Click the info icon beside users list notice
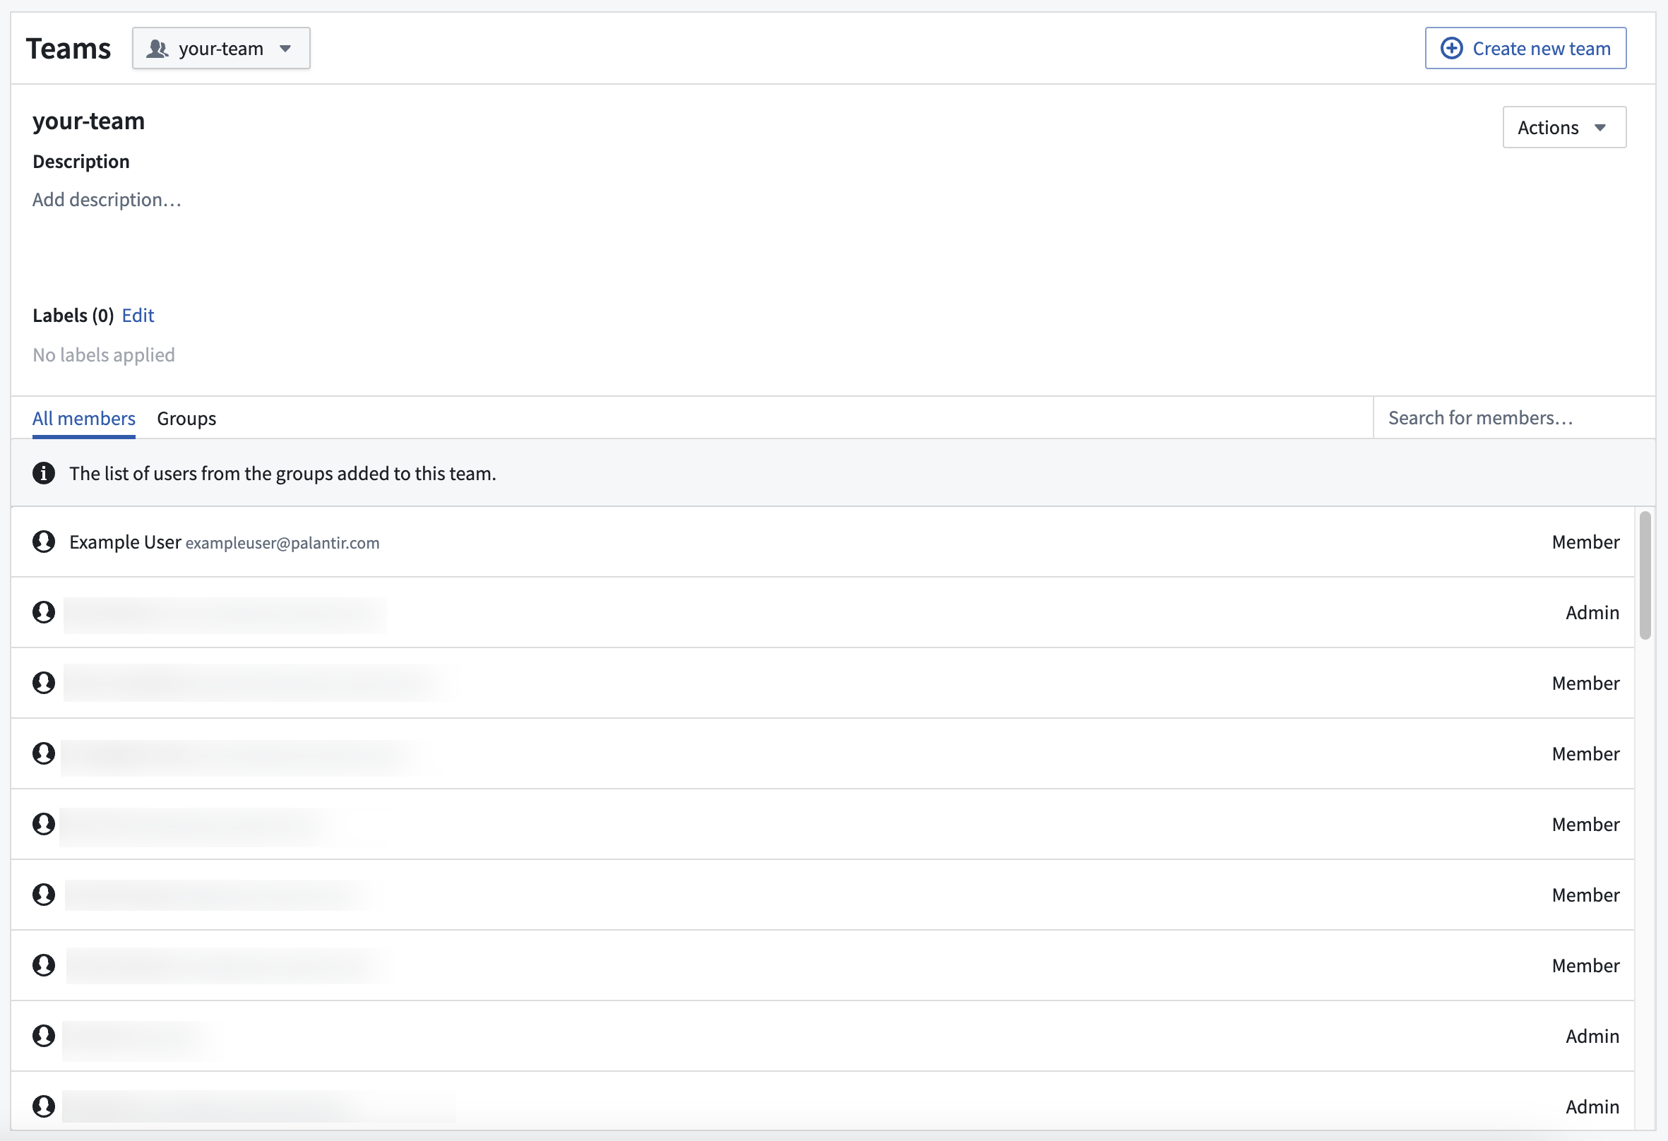 pos(44,474)
